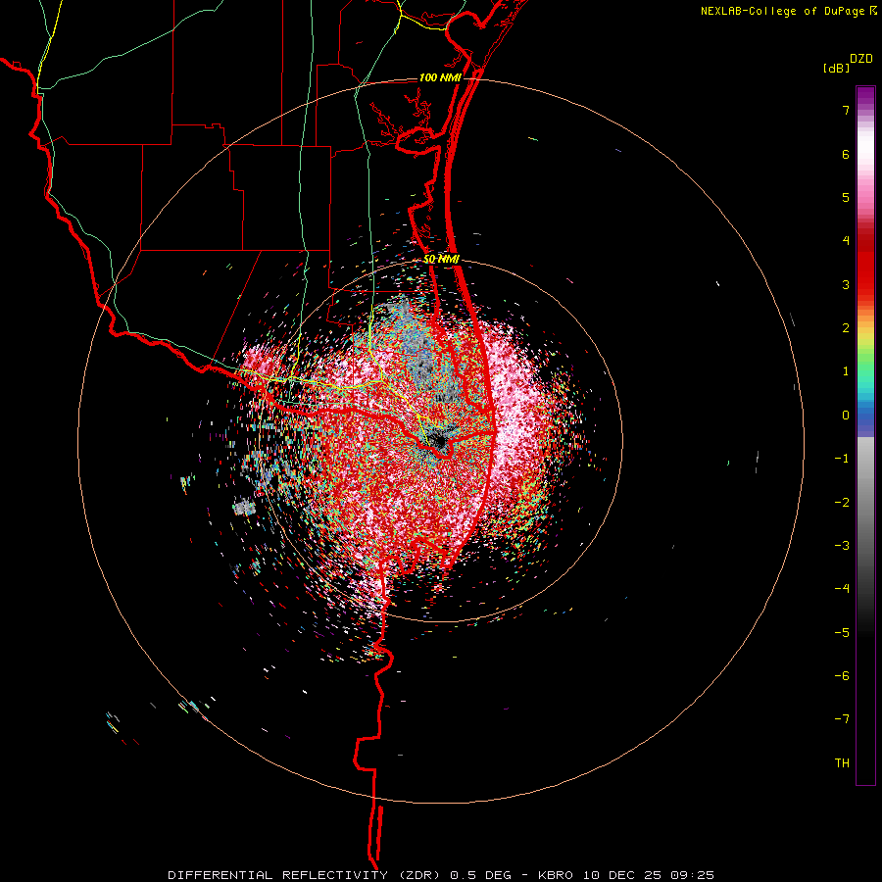Screen dimensions: 882x882
Task: Click the 5 value on colorbar scale
Action: pyautogui.click(x=846, y=197)
